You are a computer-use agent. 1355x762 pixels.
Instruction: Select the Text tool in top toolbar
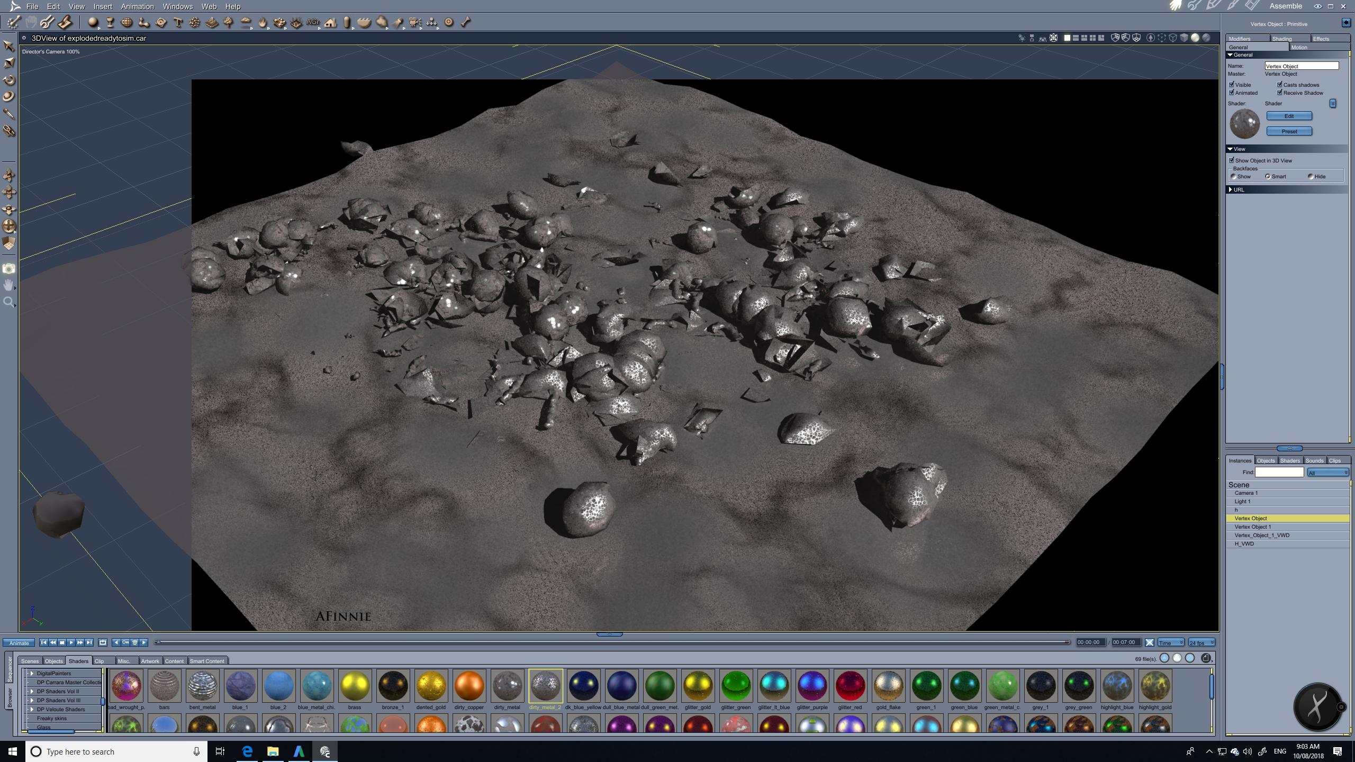click(178, 22)
